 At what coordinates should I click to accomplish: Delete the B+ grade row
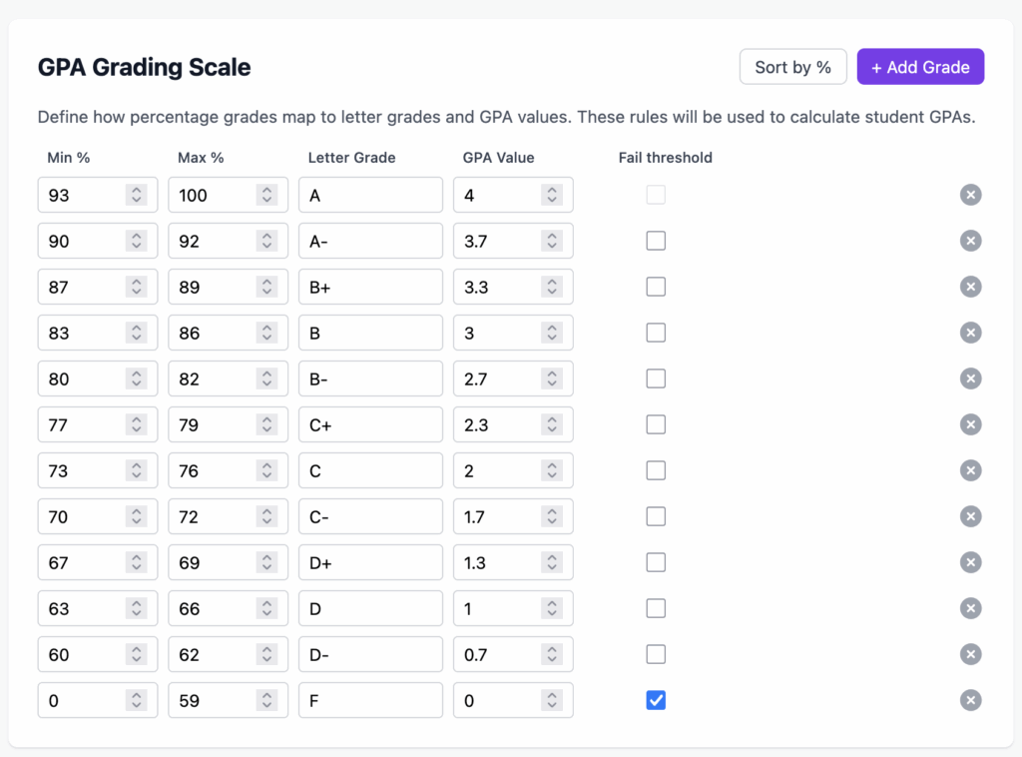(970, 287)
